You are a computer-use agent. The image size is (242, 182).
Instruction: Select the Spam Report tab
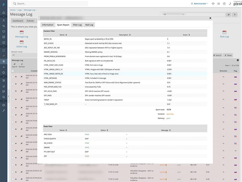[x=63, y=25]
